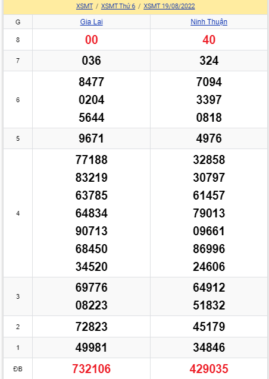The width and height of the screenshot is (269, 379).
Task: Open the Ninh Thuận province link
Action: tap(209, 22)
